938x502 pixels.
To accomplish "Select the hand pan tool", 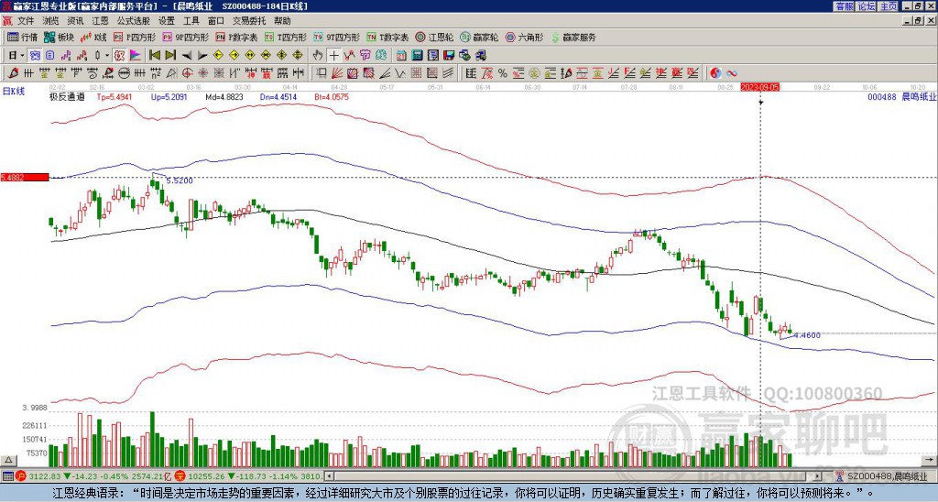I will (x=317, y=55).
